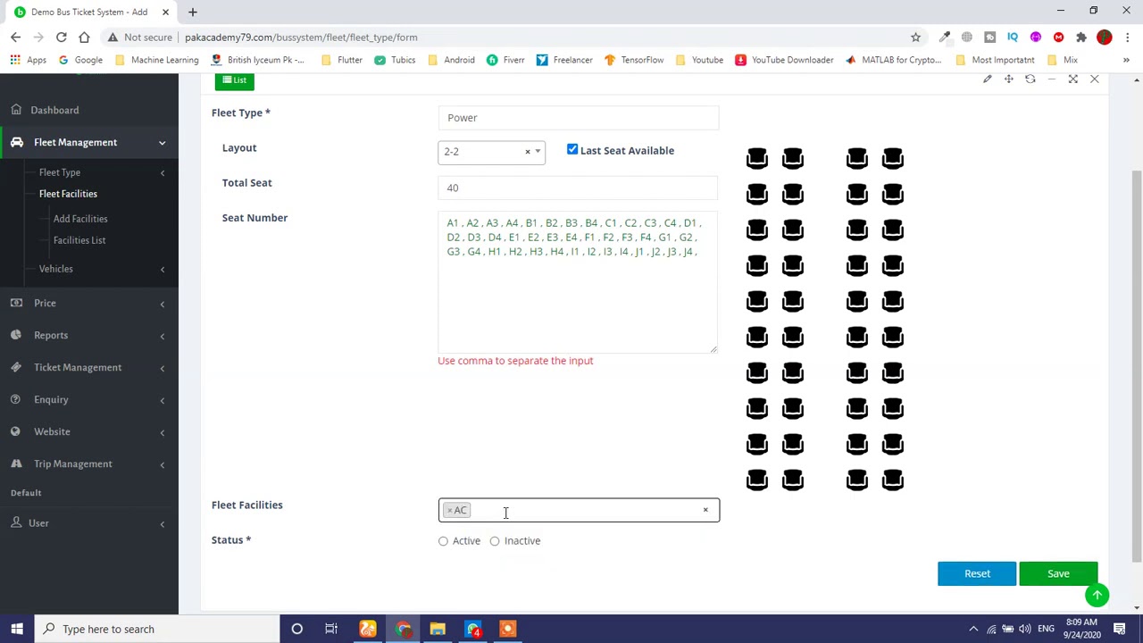Click the browser back arrow
The width and height of the screenshot is (1143, 643).
click(15, 38)
